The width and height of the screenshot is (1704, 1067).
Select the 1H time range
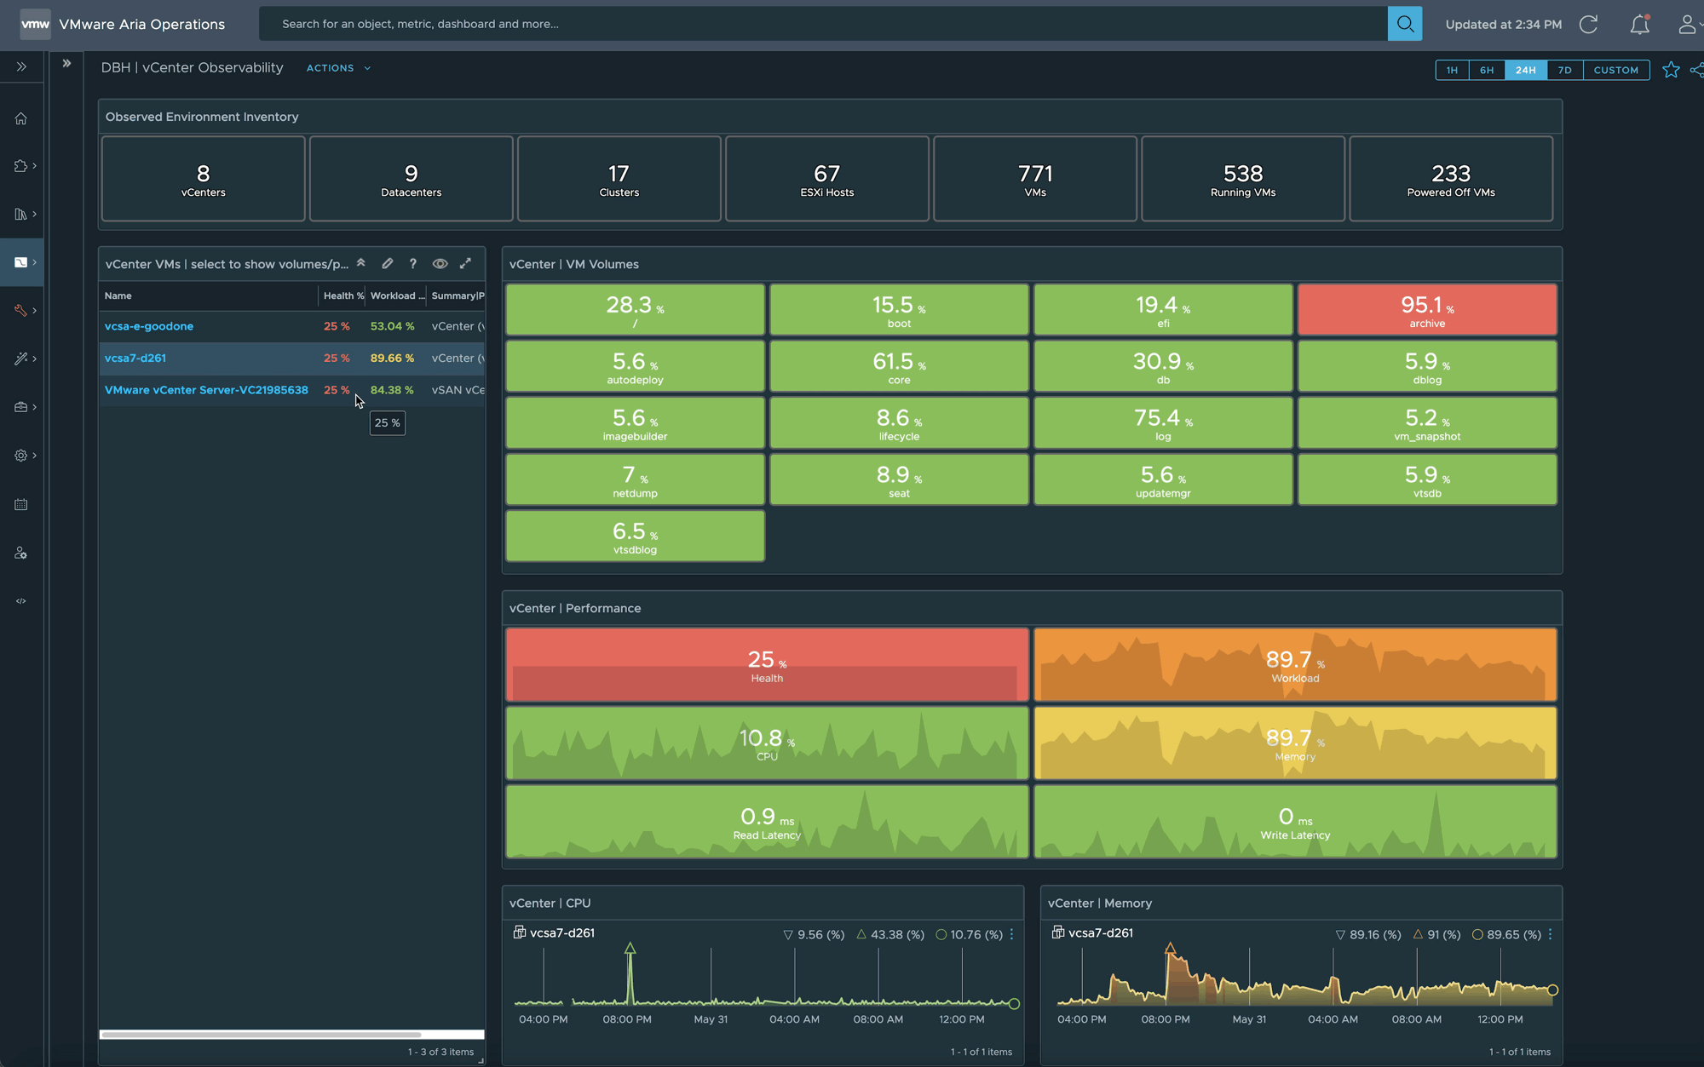[1452, 70]
